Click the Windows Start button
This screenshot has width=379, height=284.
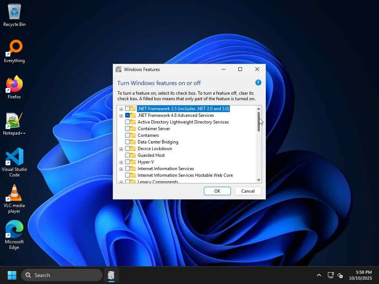[12, 275]
